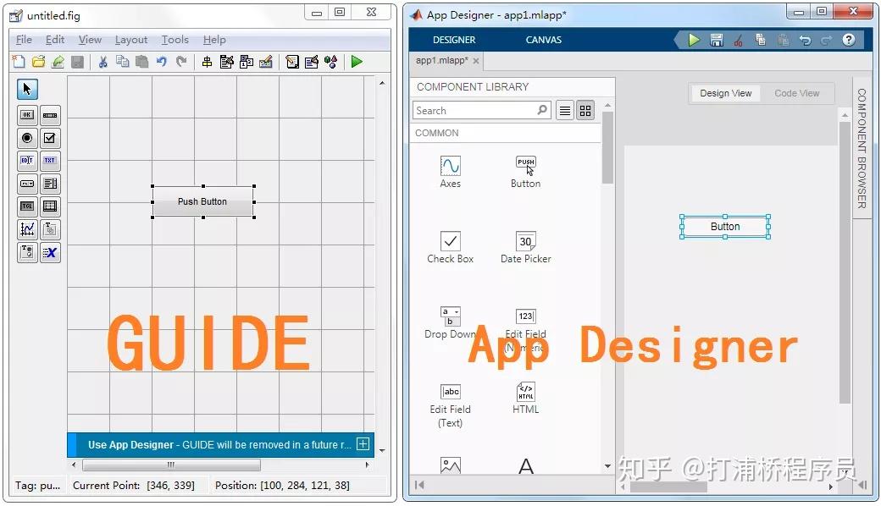Image resolution: width=881 pixels, height=506 pixels.
Task: Select the Date Picker component
Action: tap(525, 245)
